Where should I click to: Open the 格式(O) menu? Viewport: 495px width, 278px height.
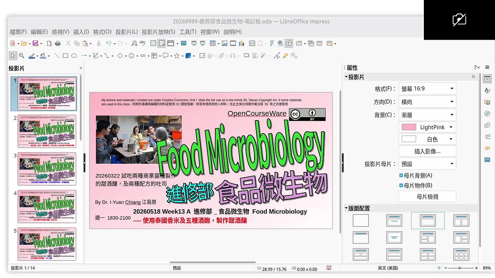[x=102, y=32]
